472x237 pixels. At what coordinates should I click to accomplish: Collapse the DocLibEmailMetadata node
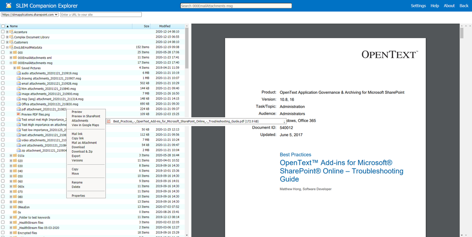point(7,48)
